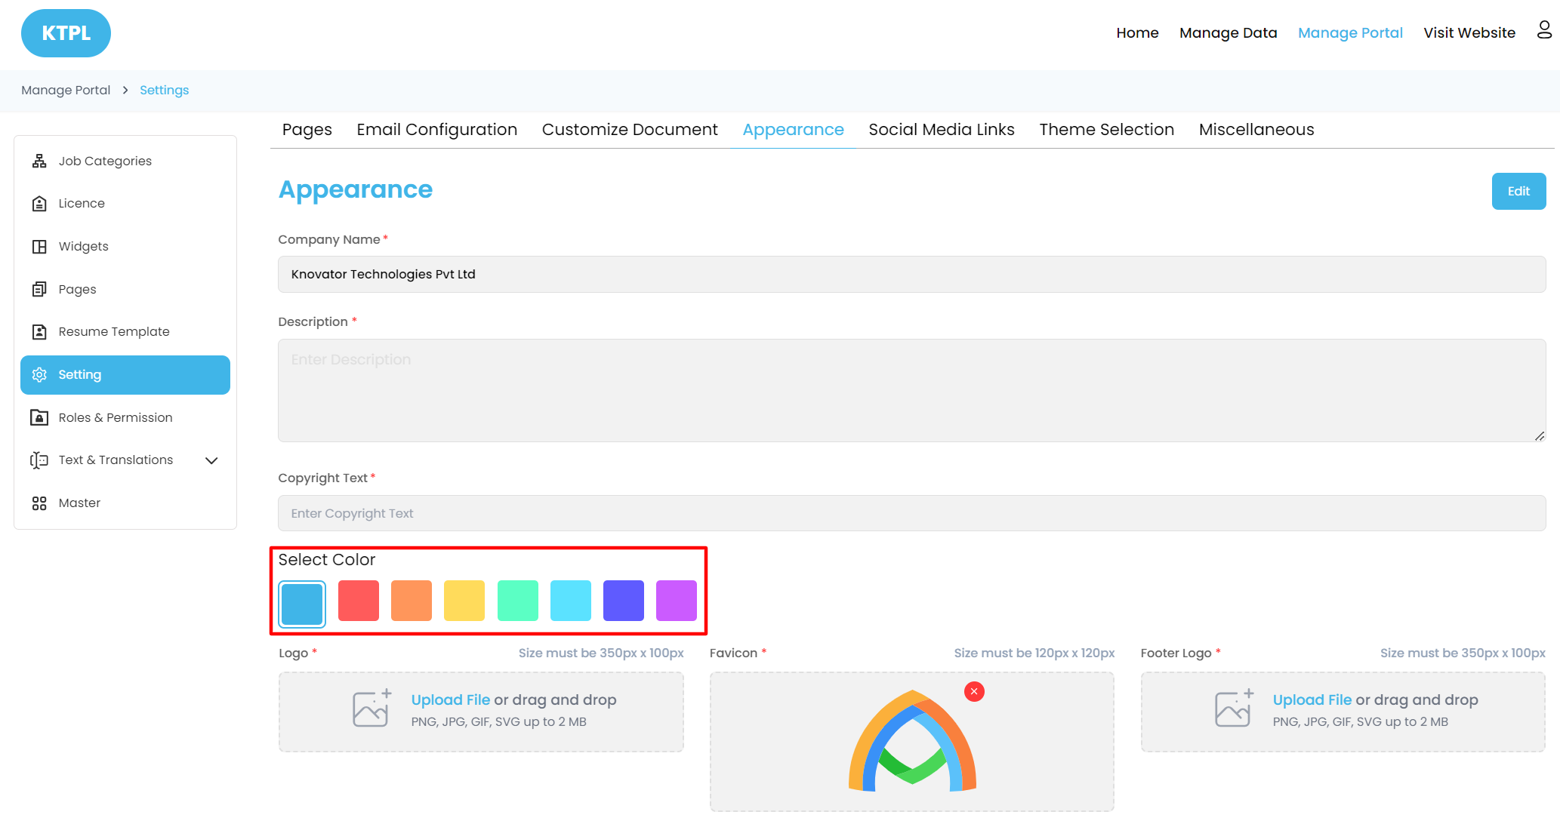Click the Resume Template icon
Image resolution: width=1560 pixels, height=821 pixels.
39,332
